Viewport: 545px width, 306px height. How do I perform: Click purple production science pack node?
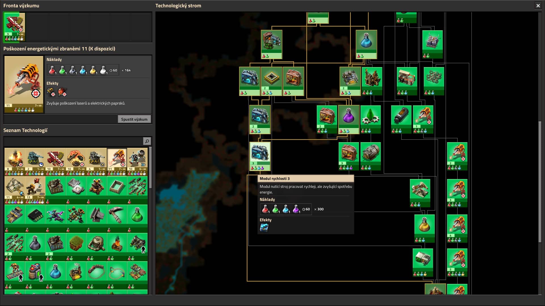coord(349,120)
